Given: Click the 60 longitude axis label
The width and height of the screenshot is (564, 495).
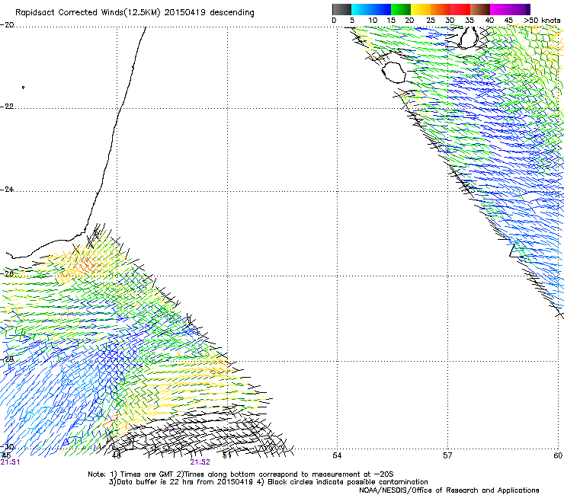Looking at the screenshot, I should pos(558,455).
